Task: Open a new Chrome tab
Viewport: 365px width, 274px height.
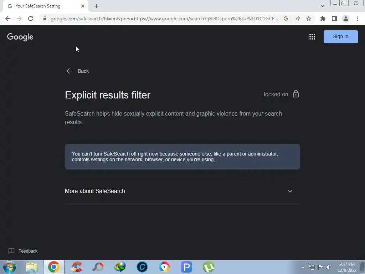Action: click(96, 6)
